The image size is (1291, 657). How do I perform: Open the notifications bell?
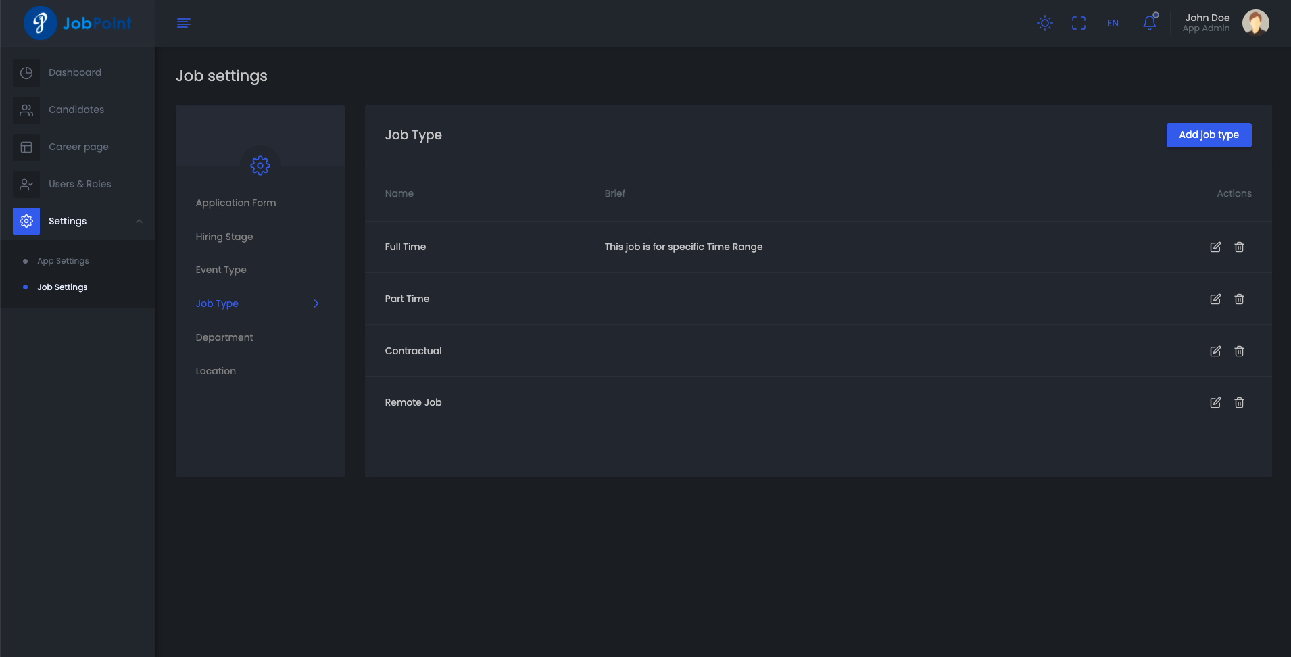[1149, 23]
